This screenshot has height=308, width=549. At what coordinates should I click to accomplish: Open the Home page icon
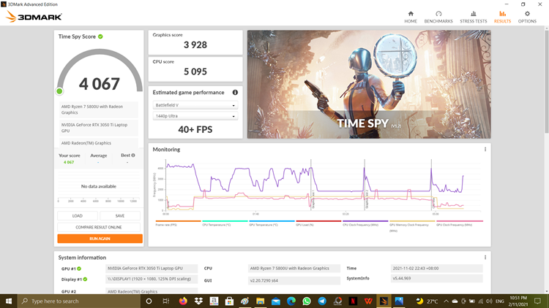(411, 17)
